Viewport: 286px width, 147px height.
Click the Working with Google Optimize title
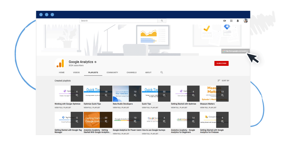[67, 104]
